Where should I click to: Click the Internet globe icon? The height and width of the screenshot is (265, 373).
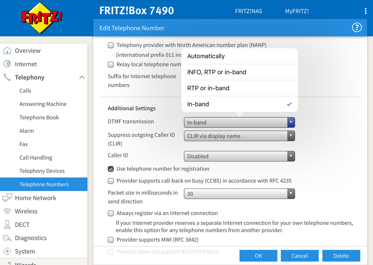coord(7,64)
